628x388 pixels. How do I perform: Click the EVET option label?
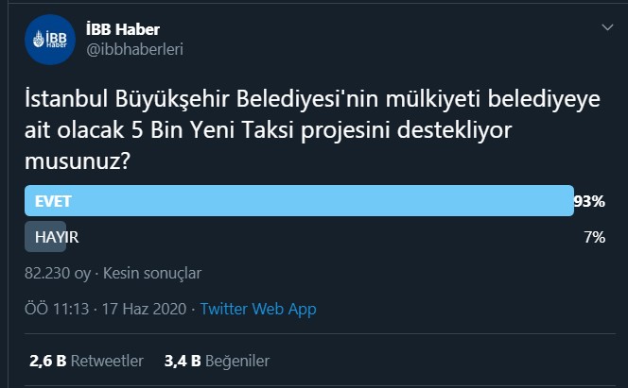(53, 201)
